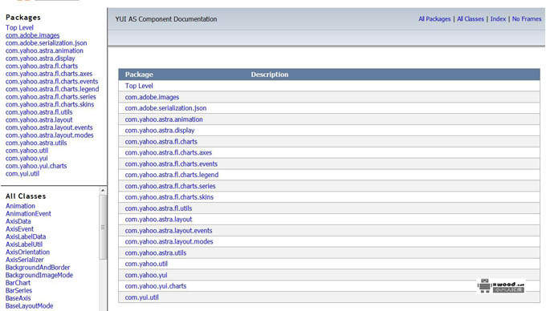
Task: Open the BaseAxis class link
Action: tap(18, 298)
